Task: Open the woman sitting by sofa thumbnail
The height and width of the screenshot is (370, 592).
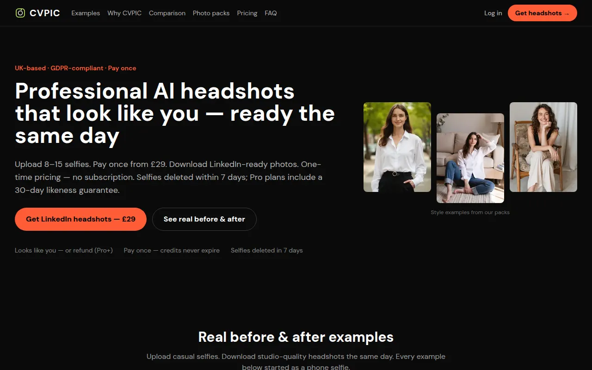Action: click(470, 158)
